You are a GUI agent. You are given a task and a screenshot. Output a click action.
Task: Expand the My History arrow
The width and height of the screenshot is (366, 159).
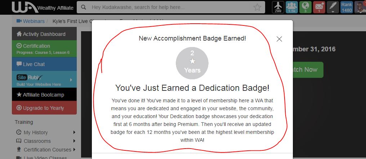tap(74, 132)
